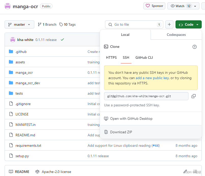Select the GitHub CLI clone tab
The width and height of the screenshot is (205, 176).
pos(144,57)
